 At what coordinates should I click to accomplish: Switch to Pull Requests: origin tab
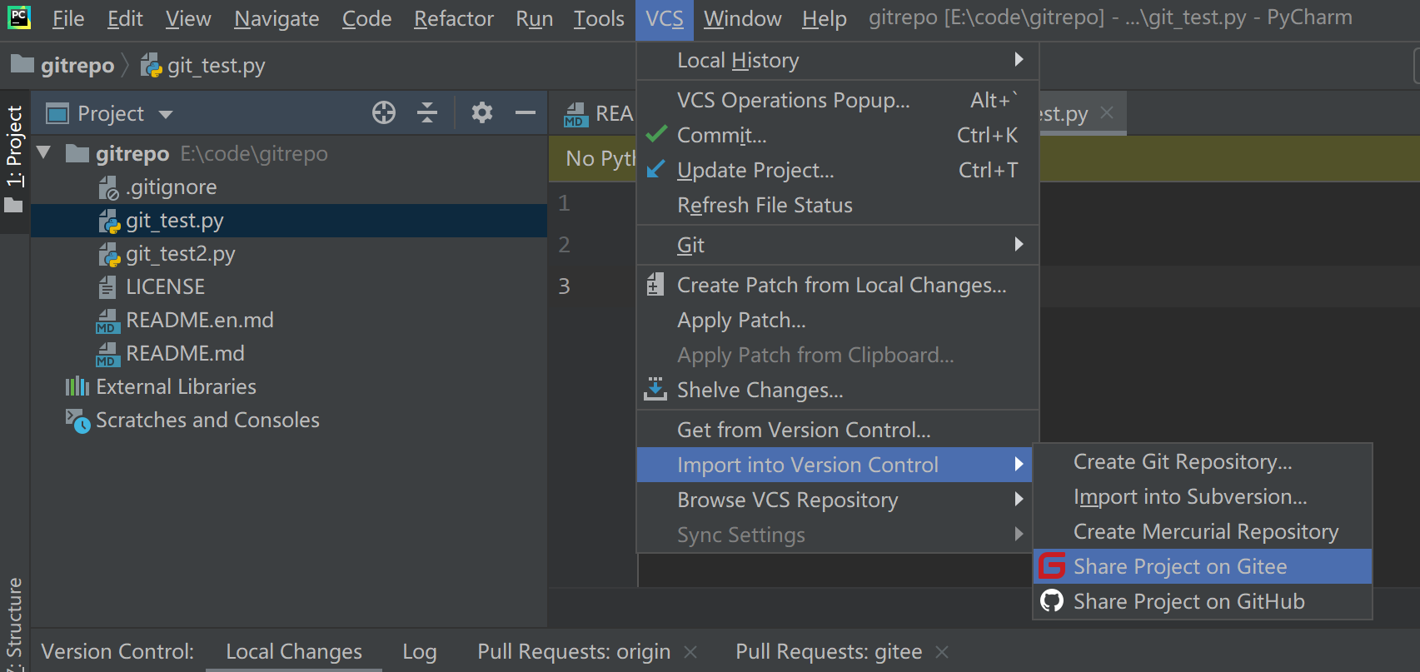(574, 652)
